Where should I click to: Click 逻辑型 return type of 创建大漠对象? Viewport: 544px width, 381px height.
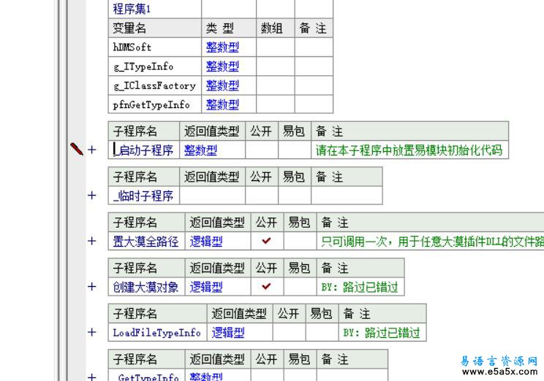coord(206,287)
